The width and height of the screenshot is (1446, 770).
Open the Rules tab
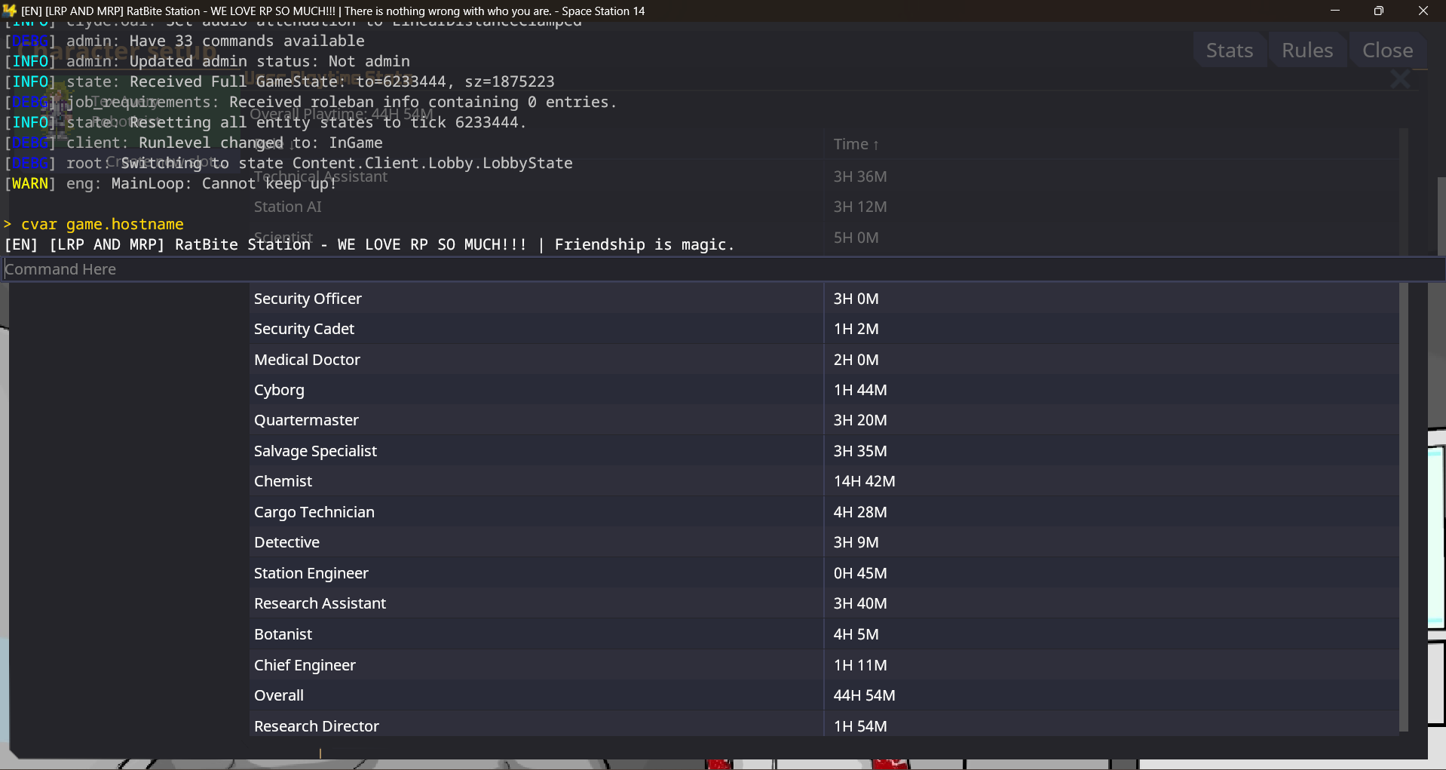coord(1307,51)
